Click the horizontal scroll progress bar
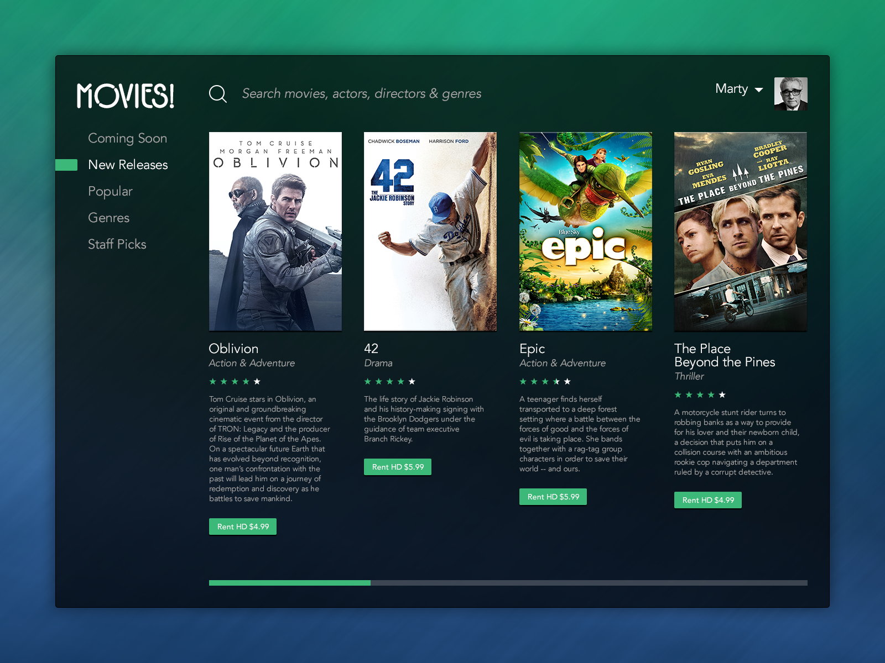This screenshot has height=663, width=885. (x=508, y=583)
